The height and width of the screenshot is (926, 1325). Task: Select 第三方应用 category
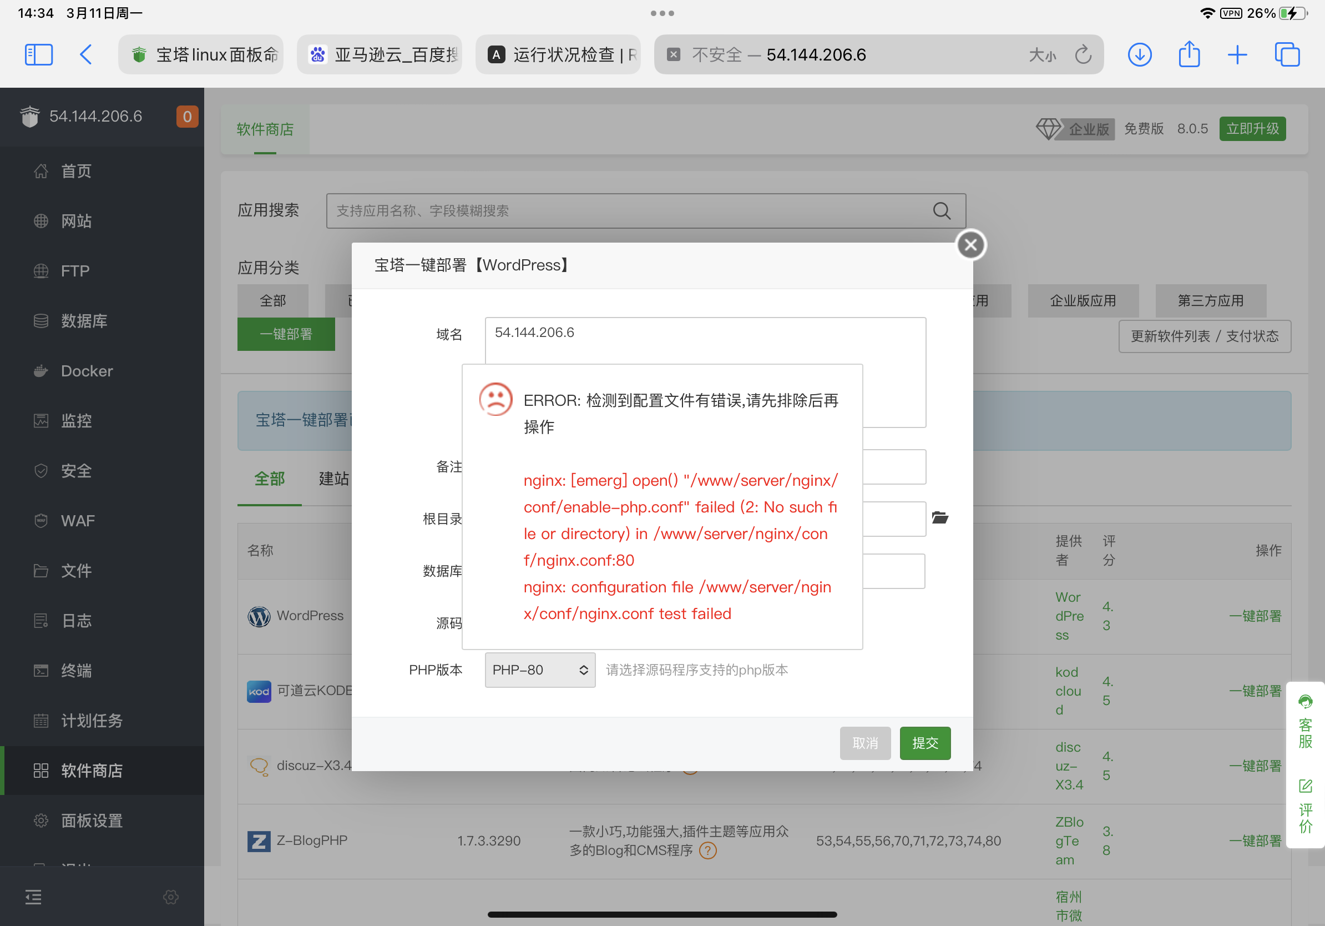(x=1211, y=301)
